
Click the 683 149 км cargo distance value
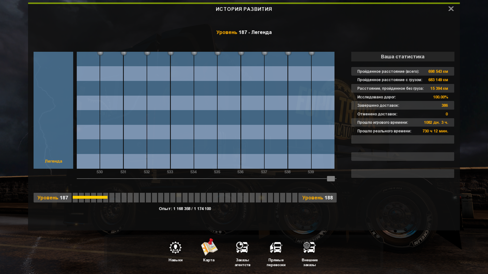(x=438, y=80)
